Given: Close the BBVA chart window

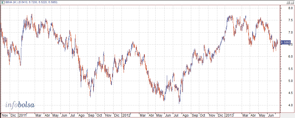Looking at the screenshot, I should pos(292,2).
